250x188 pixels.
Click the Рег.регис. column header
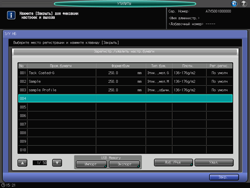point(220,66)
